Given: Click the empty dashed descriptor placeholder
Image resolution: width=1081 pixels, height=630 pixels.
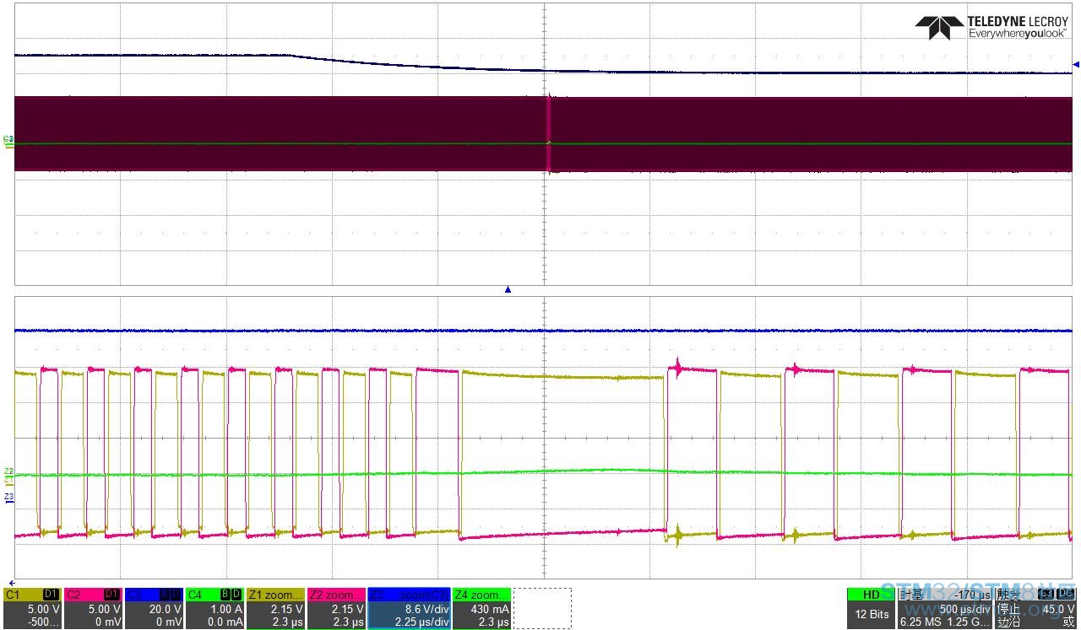Looking at the screenshot, I should pos(542,608).
